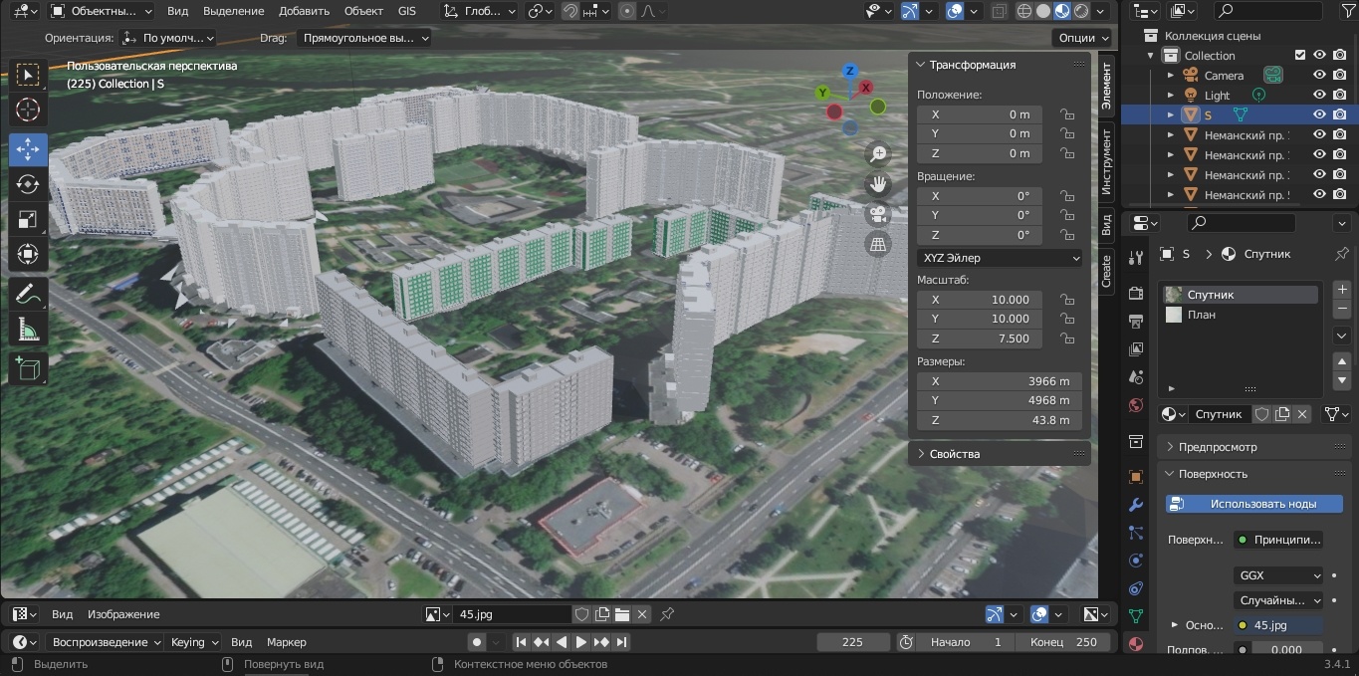This screenshot has width=1359, height=676.
Task: Click the blue Z axis gizmo ball
Action: pyautogui.click(x=849, y=72)
